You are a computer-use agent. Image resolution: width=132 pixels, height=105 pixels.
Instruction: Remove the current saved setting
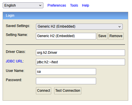tap(116, 36)
